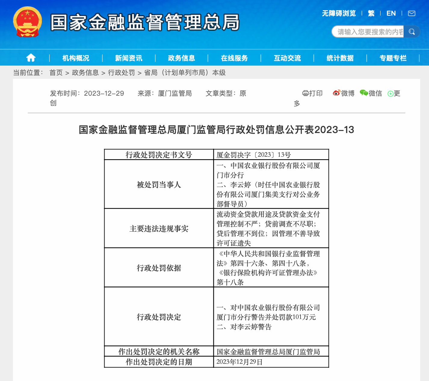The width and height of the screenshot is (429, 381).
Task: Click the legal basis cell citing 第四十六条
Action: pyautogui.click(x=271, y=268)
